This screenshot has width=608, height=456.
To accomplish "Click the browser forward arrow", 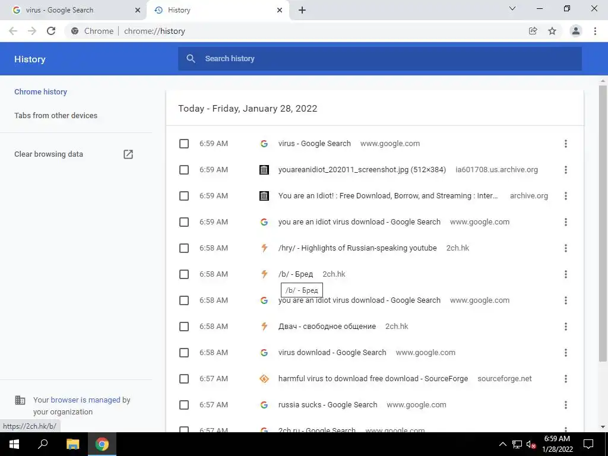I will pos(32,31).
